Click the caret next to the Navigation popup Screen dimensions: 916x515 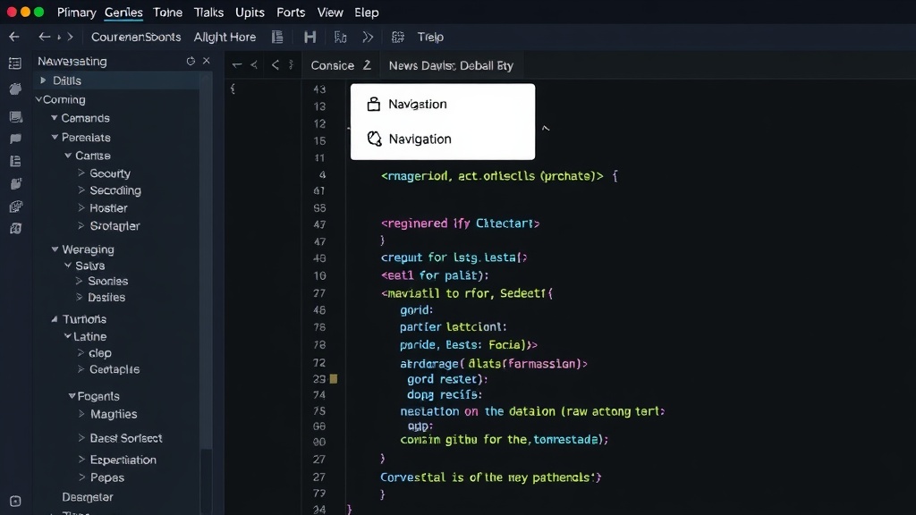tap(546, 128)
